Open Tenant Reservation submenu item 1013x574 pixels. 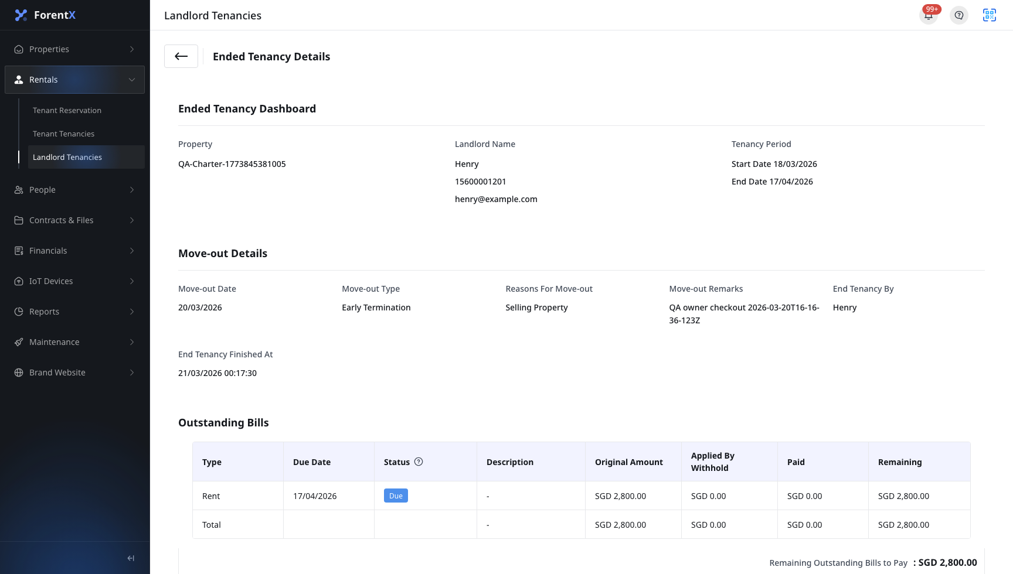click(86, 110)
